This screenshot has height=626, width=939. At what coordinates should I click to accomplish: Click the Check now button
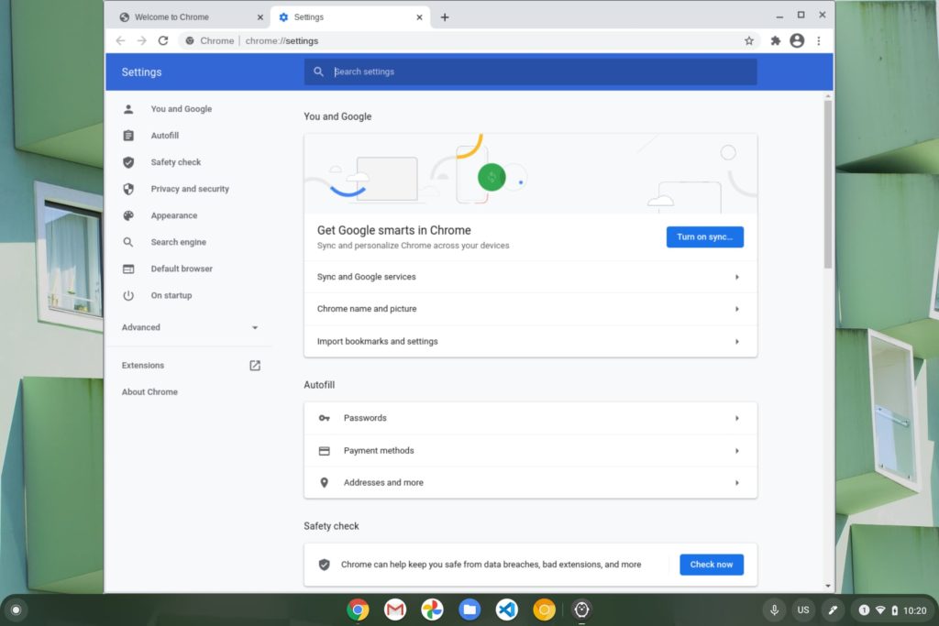tap(712, 565)
